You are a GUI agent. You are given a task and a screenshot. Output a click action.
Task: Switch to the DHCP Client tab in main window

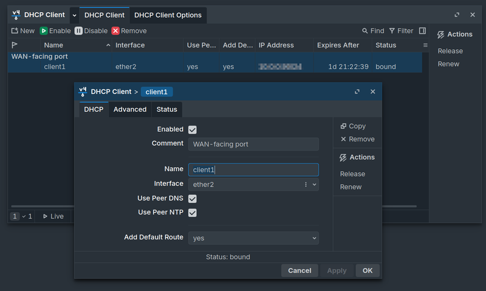click(x=104, y=15)
